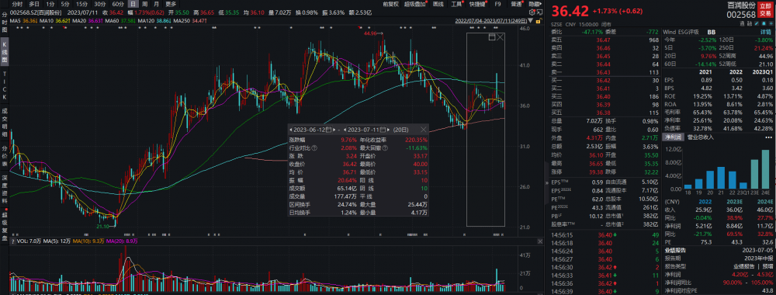Close the volume indicator panel

tap(540, 241)
